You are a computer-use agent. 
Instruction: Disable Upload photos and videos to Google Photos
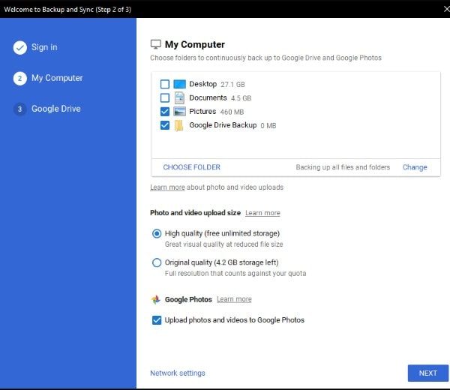pyautogui.click(x=157, y=320)
